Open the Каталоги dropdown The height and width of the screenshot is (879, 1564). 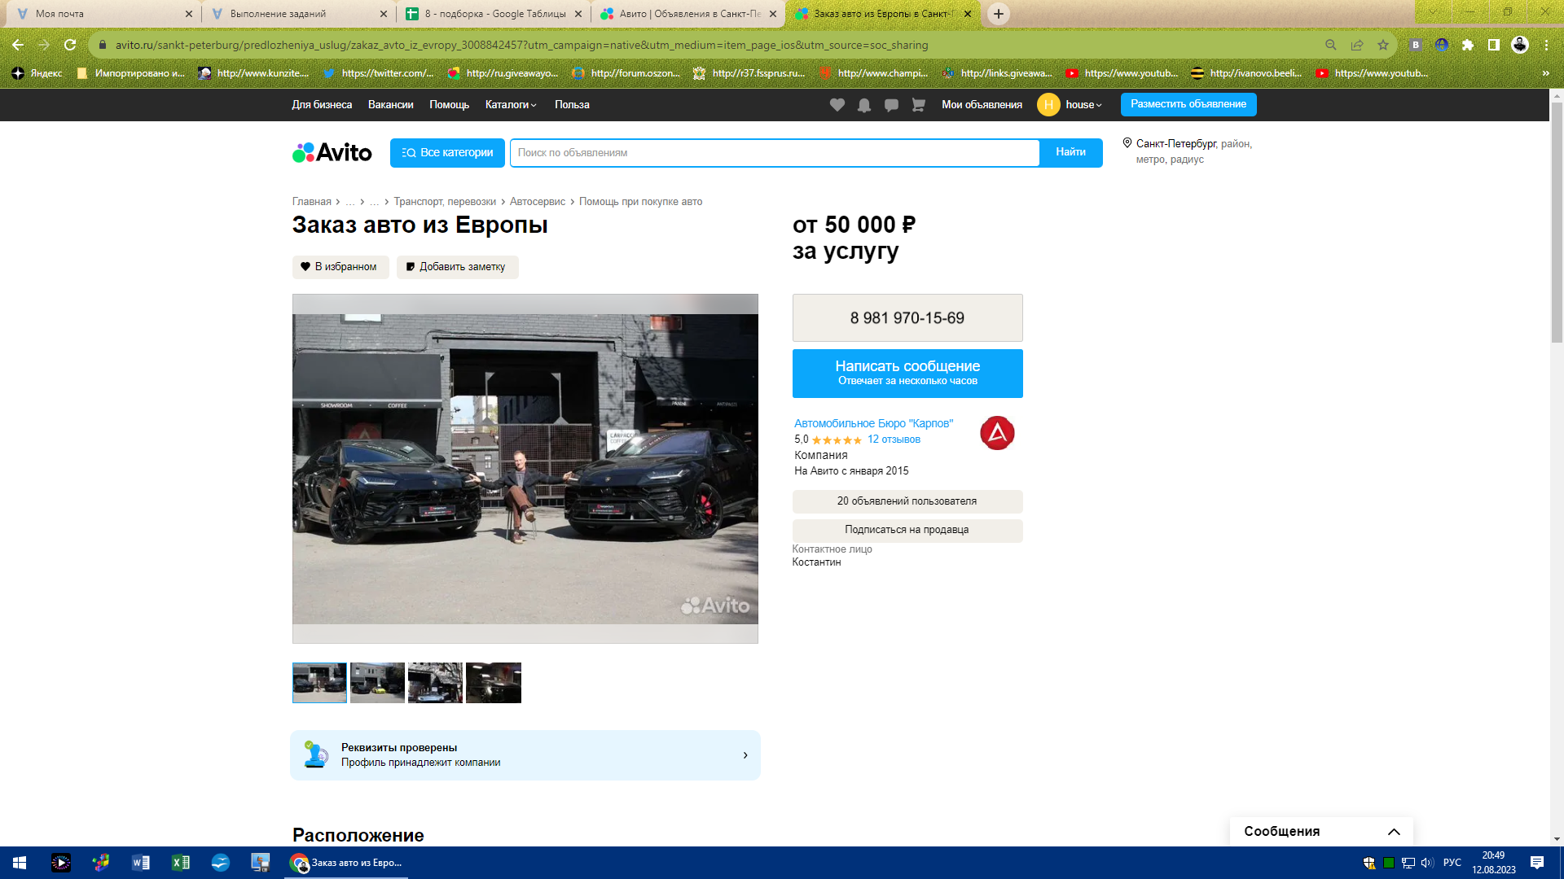(x=509, y=105)
